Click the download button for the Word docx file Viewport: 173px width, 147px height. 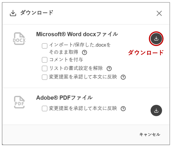[156, 39]
